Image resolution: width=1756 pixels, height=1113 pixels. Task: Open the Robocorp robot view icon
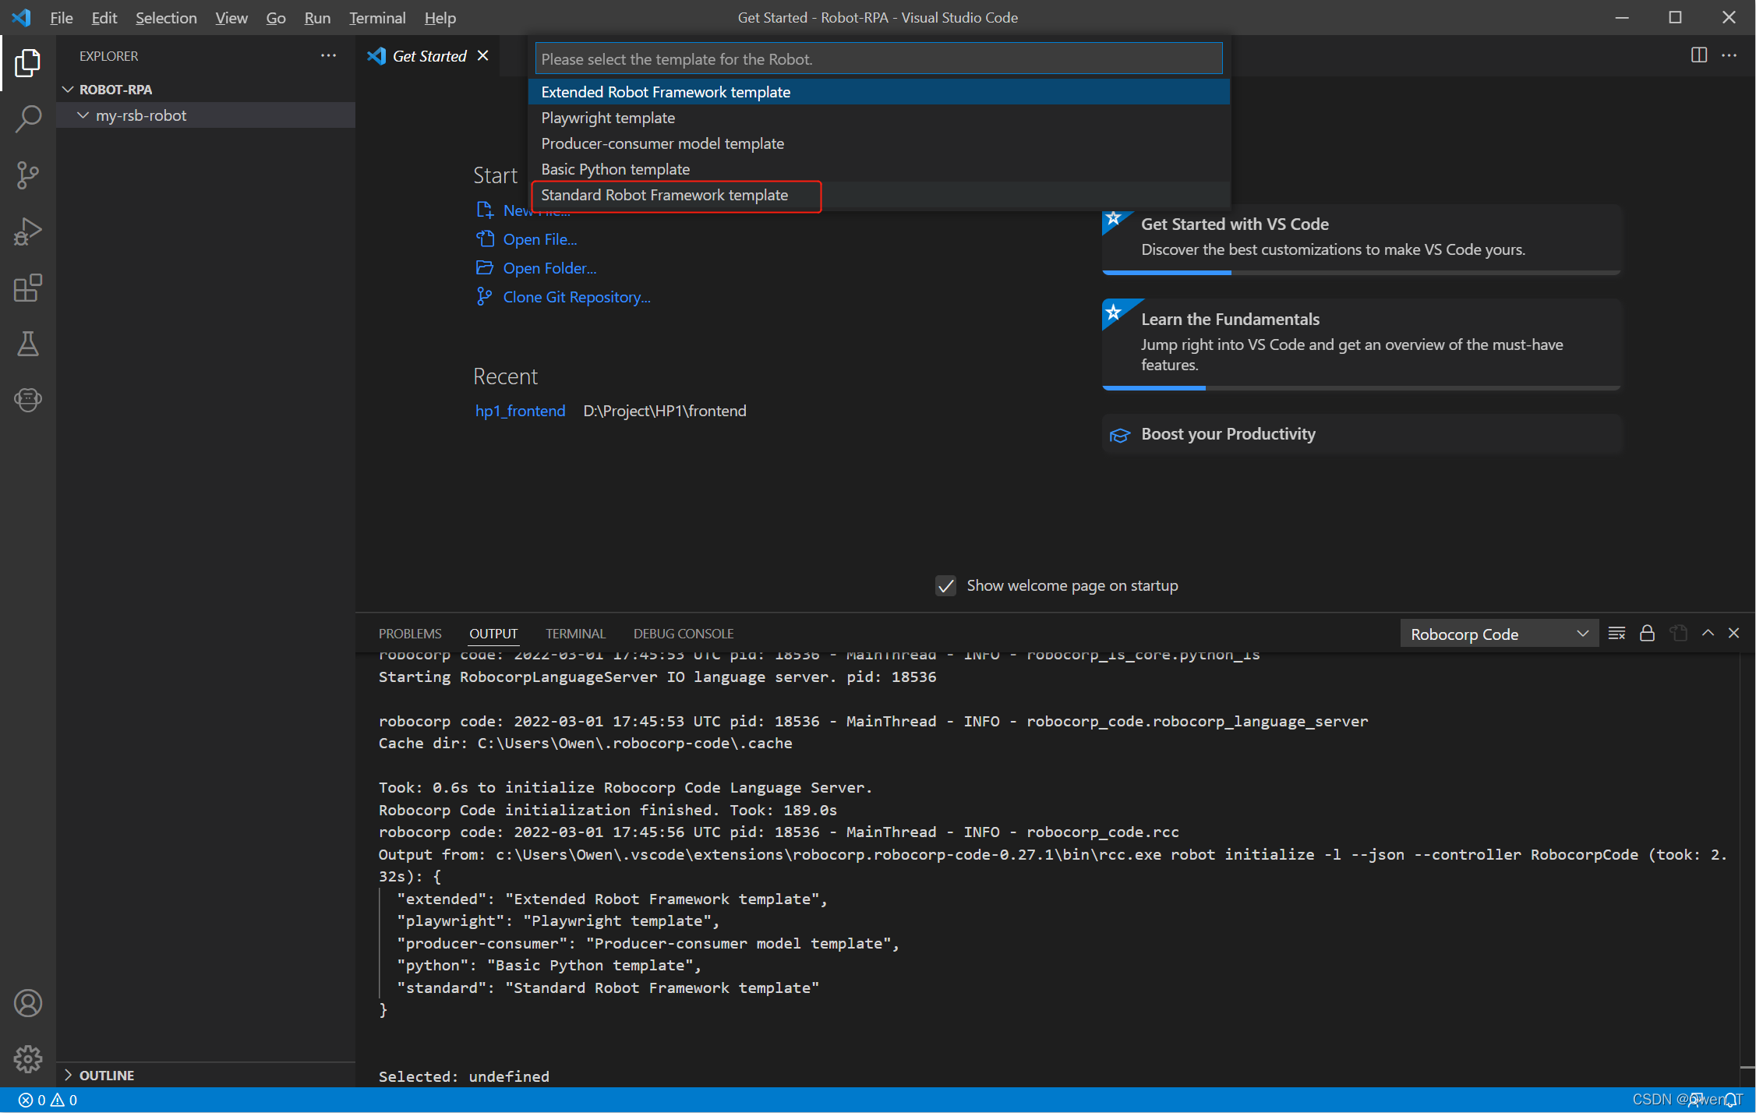point(28,400)
